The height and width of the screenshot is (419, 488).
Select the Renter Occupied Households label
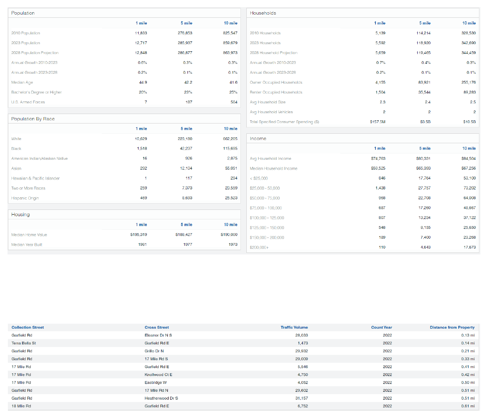pos(276,92)
